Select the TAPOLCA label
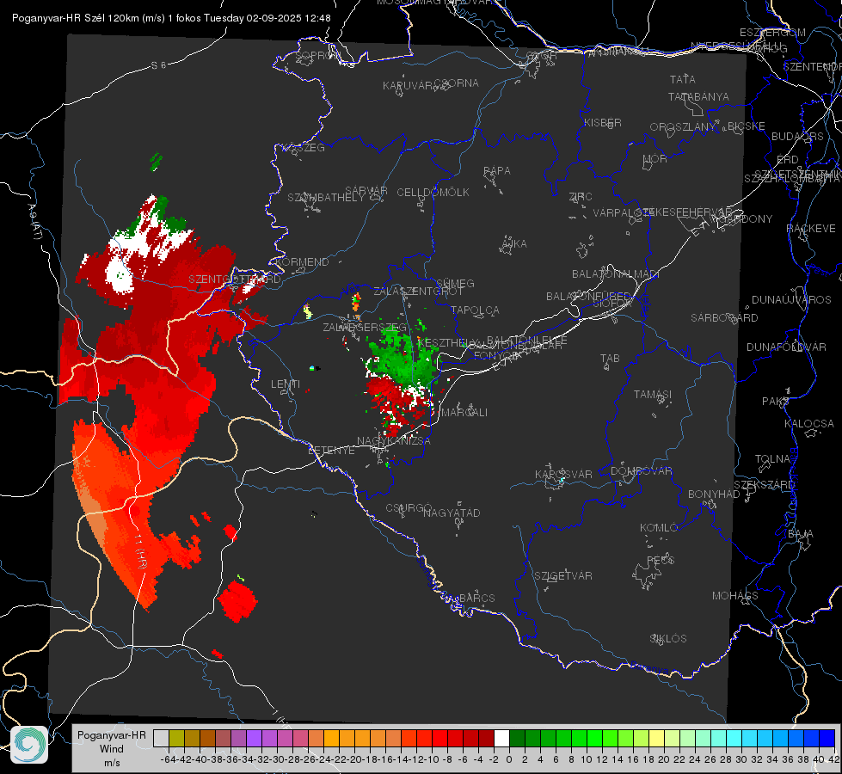Image resolution: width=842 pixels, height=774 pixels. 476,310
